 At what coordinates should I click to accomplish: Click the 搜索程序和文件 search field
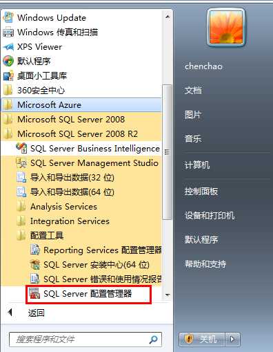pos(85,340)
